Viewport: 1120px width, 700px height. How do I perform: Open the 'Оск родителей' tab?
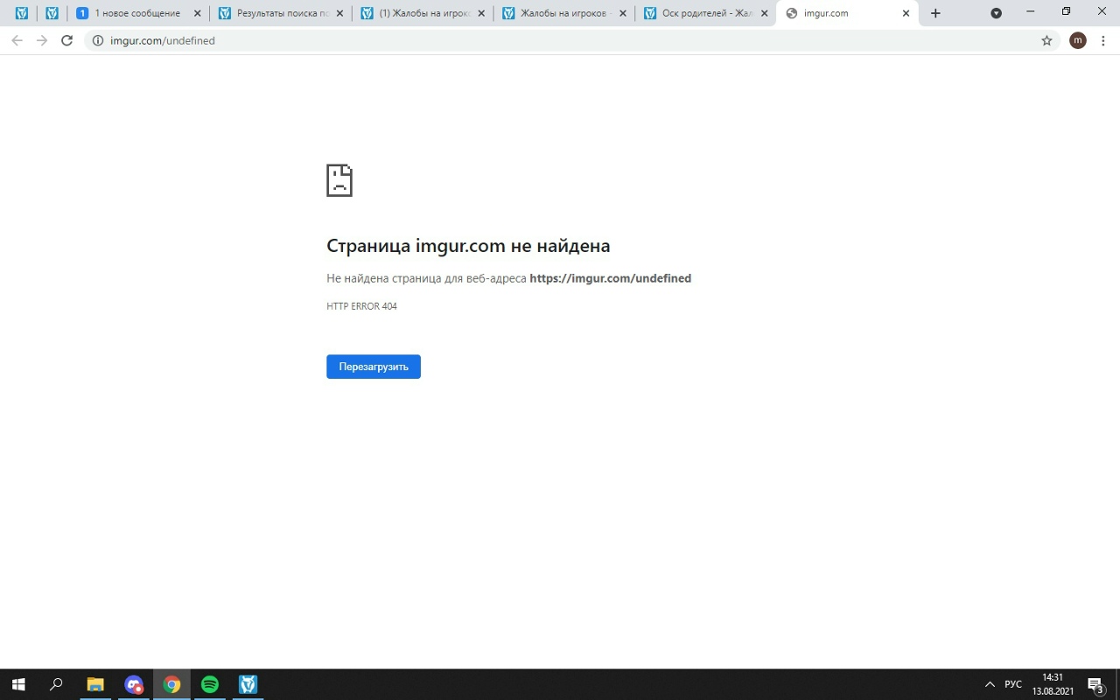click(700, 13)
